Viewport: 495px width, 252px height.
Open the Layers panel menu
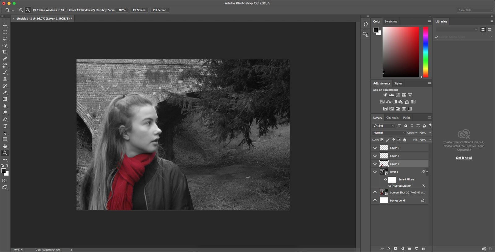(x=429, y=118)
